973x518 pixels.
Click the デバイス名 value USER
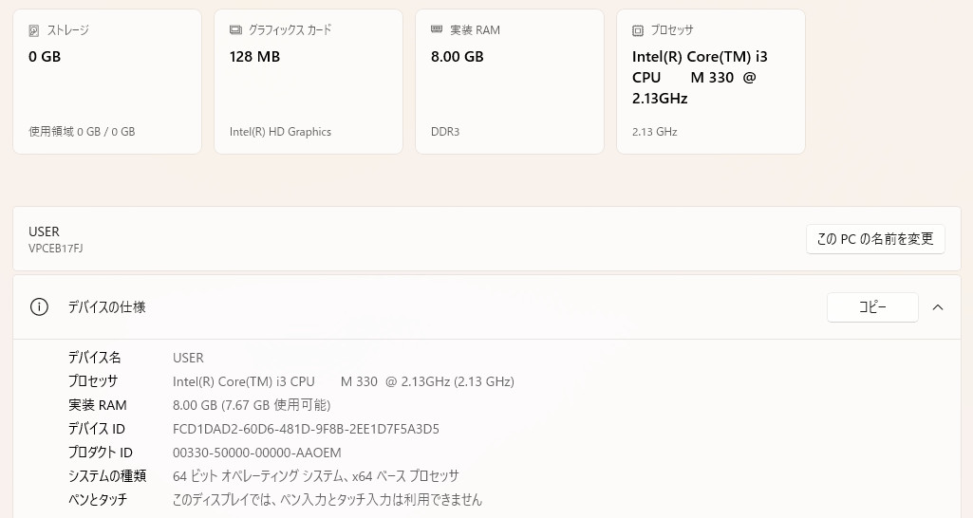pos(188,358)
